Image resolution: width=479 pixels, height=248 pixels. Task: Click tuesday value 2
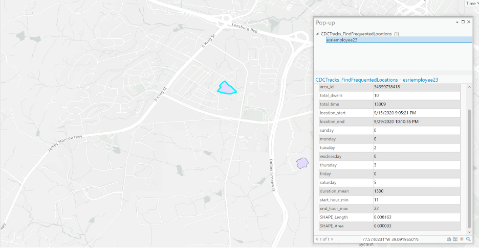(x=375, y=148)
